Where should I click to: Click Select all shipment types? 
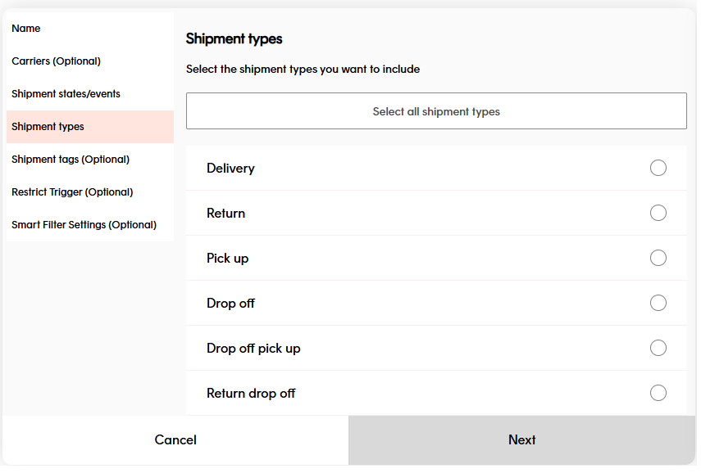tap(436, 110)
